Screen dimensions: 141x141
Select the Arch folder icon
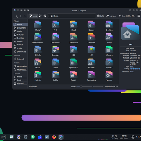(x=56, y=24)
